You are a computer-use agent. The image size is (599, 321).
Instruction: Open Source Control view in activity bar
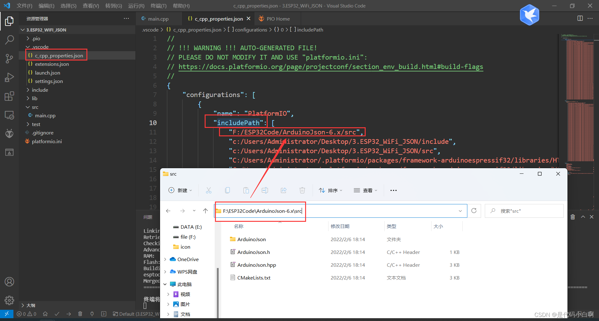click(9, 58)
